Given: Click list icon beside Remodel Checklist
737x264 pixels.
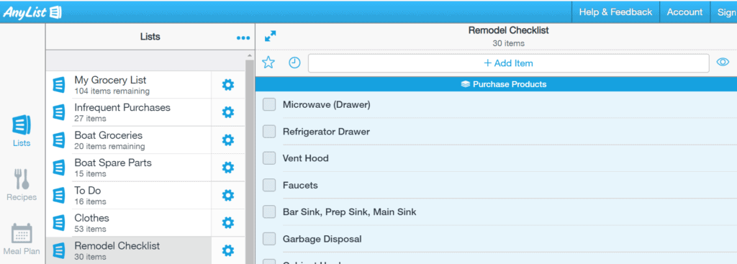Looking at the screenshot, I should tap(59, 250).
